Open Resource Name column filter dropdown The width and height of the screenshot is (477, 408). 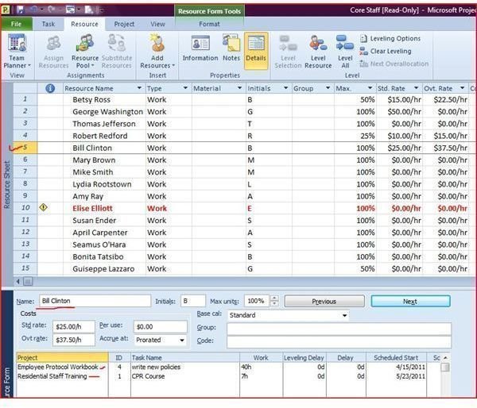point(139,88)
